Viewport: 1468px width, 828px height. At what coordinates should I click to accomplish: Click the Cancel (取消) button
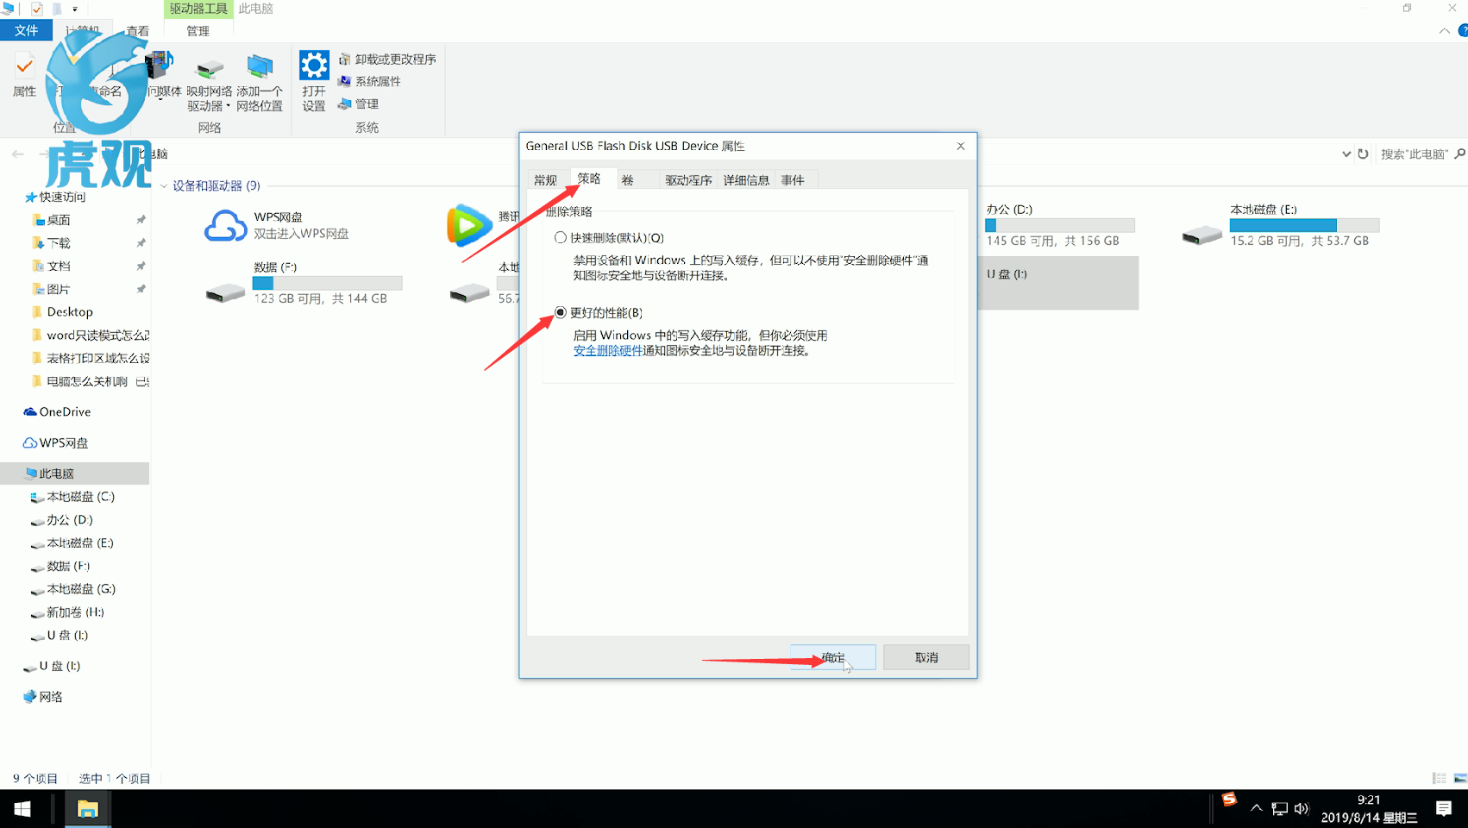coord(926,657)
